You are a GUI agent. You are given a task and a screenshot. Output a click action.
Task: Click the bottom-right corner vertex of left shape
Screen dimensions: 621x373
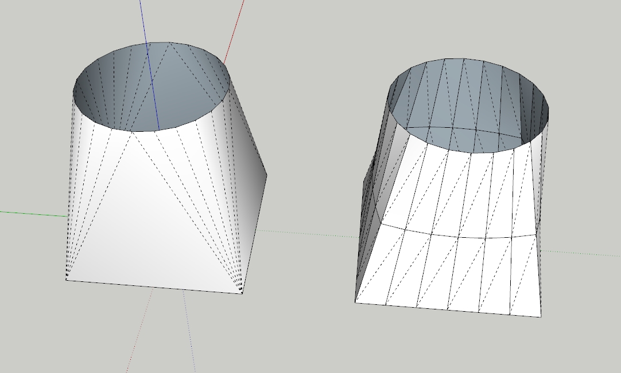242,293
